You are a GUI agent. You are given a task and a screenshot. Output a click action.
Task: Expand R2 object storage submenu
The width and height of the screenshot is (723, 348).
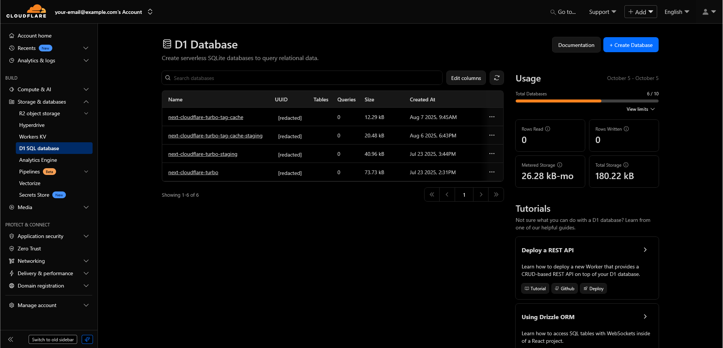(x=86, y=113)
